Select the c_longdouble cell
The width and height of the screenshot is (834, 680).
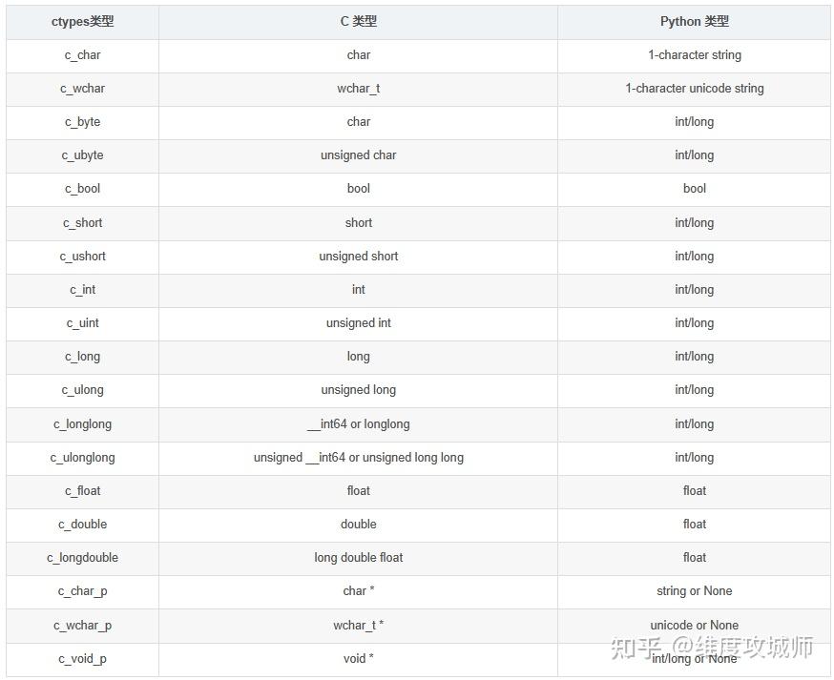click(x=82, y=557)
